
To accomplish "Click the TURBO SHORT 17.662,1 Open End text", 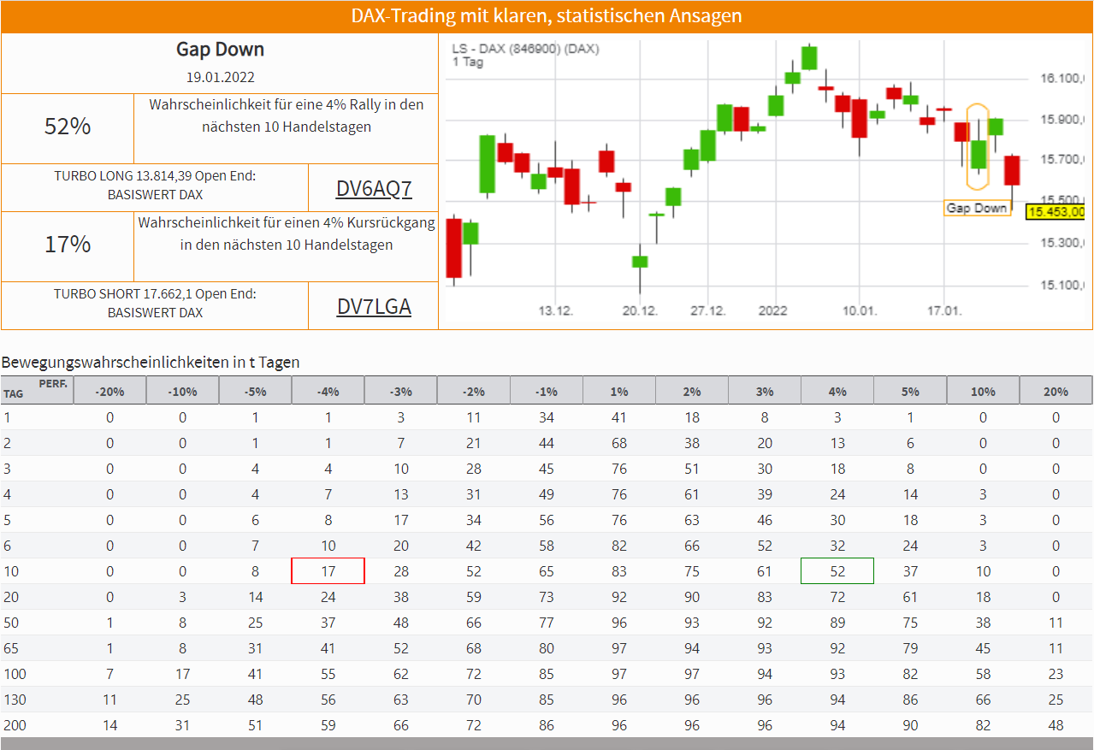I will click(155, 294).
